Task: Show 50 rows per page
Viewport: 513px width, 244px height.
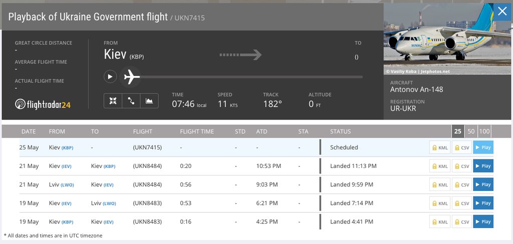Action: pyautogui.click(x=471, y=131)
